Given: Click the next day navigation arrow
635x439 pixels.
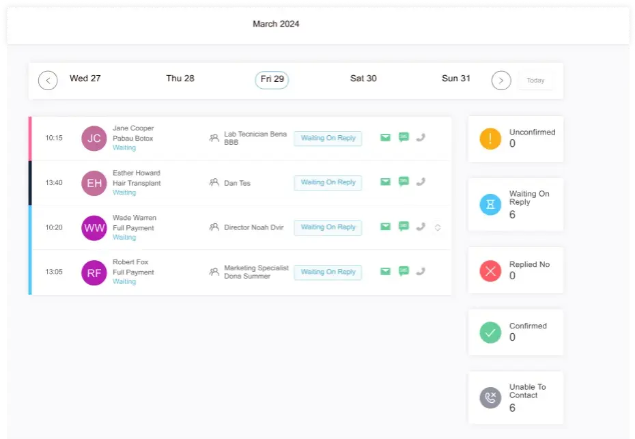Looking at the screenshot, I should coord(501,80).
